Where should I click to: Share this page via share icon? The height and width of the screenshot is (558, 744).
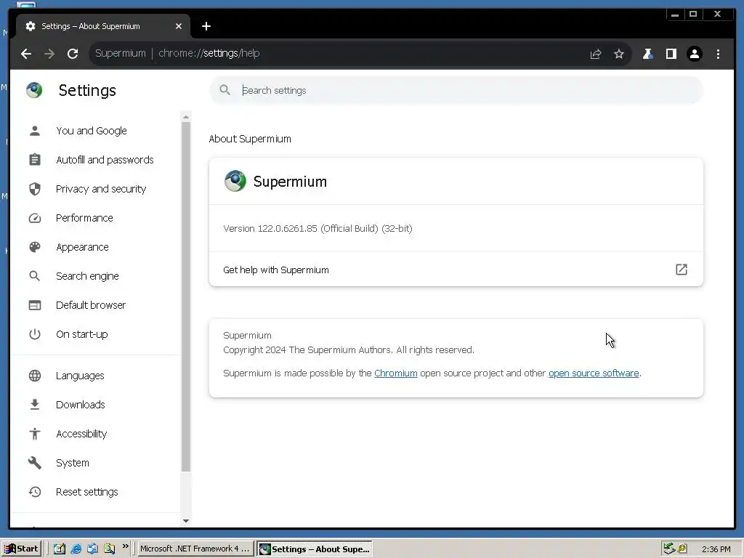tap(596, 54)
